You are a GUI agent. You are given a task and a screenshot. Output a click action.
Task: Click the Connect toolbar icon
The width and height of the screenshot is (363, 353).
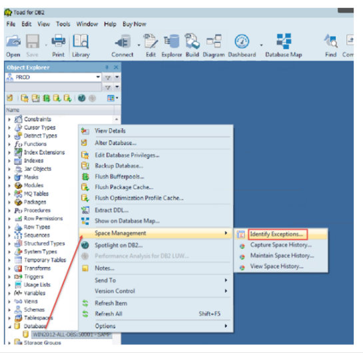pyautogui.click(x=123, y=45)
